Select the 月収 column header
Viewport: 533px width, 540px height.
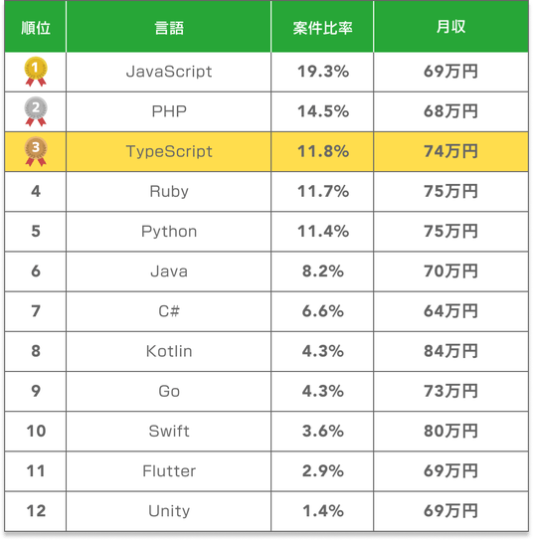(451, 28)
